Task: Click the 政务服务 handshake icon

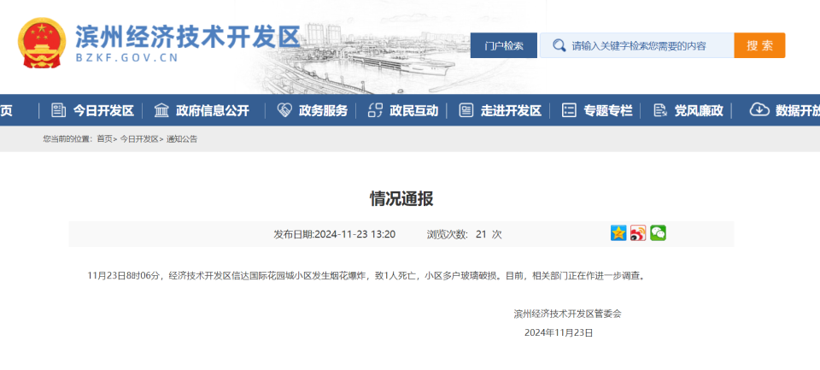Action: click(284, 110)
